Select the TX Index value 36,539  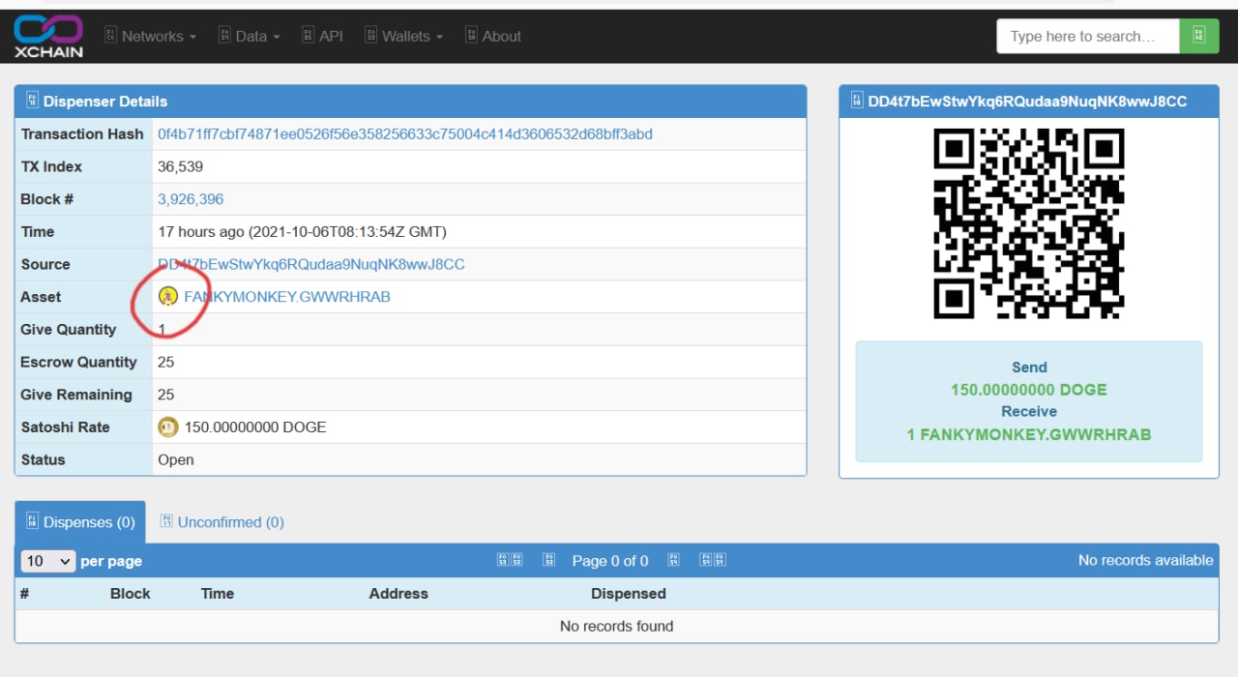click(181, 166)
